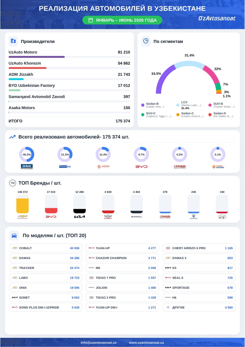The image size is (245, 347).
Task: Click the TM icon beside ТОП Бренды
Action: (12, 183)
